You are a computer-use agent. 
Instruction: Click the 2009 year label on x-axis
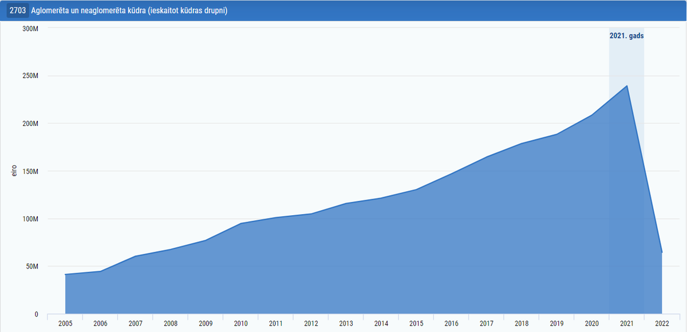click(x=206, y=324)
